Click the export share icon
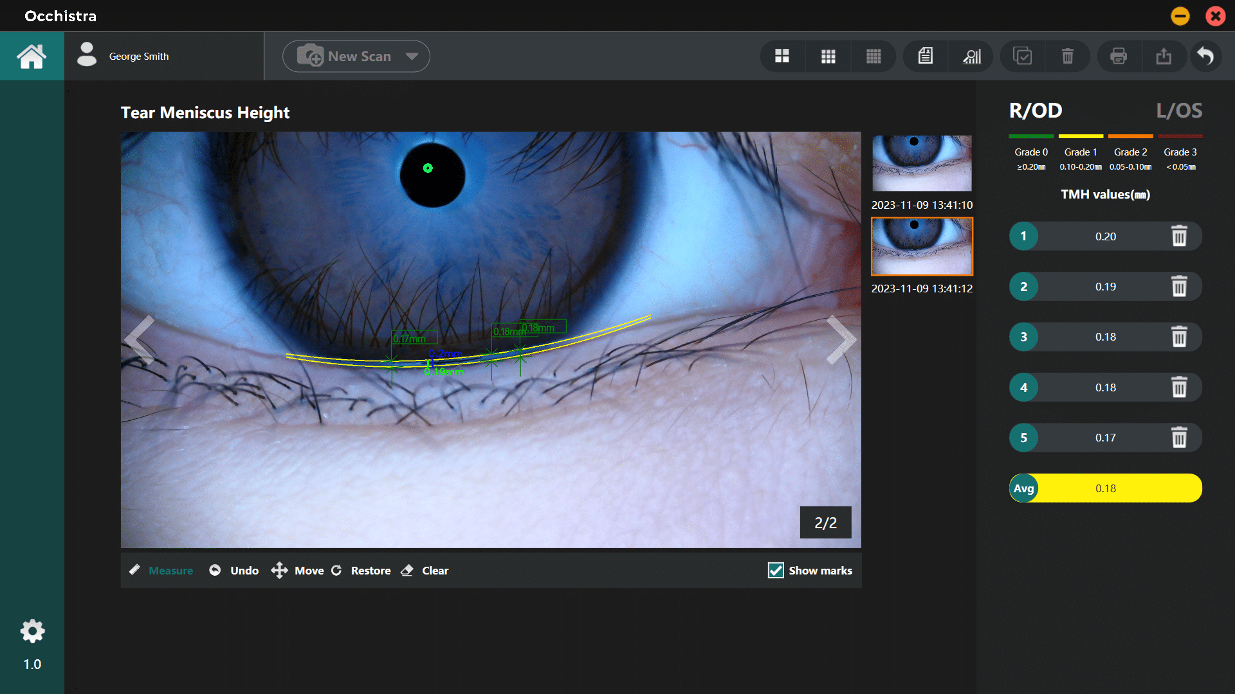The height and width of the screenshot is (694, 1235). click(1164, 57)
